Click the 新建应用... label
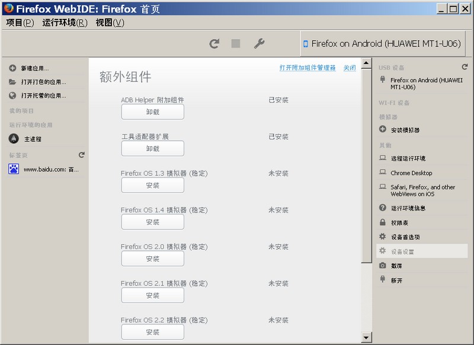The image size is (474, 345). (x=35, y=69)
